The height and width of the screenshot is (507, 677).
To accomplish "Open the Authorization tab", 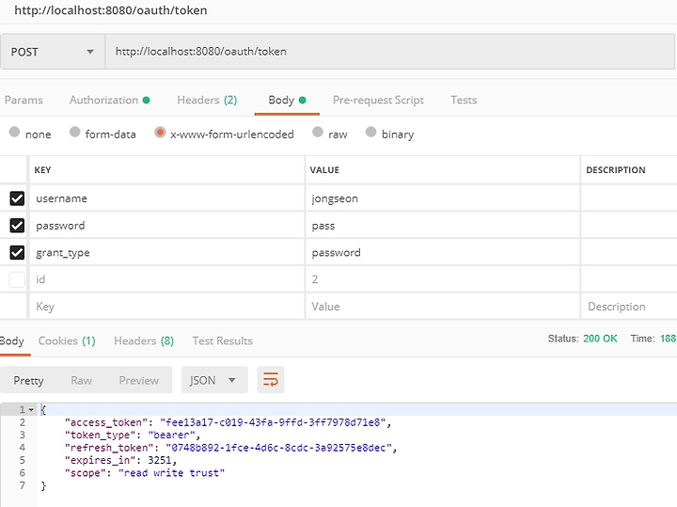I will [x=110, y=101].
